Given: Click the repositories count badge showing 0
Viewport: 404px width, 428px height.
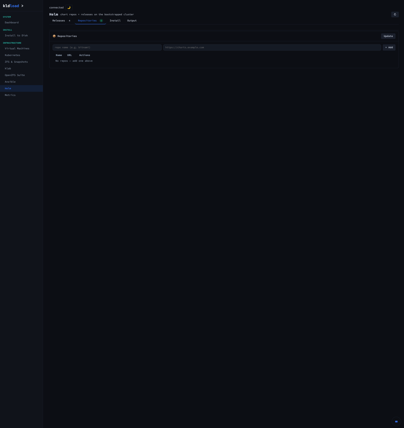Looking at the screenshot, I should [101, 20].
